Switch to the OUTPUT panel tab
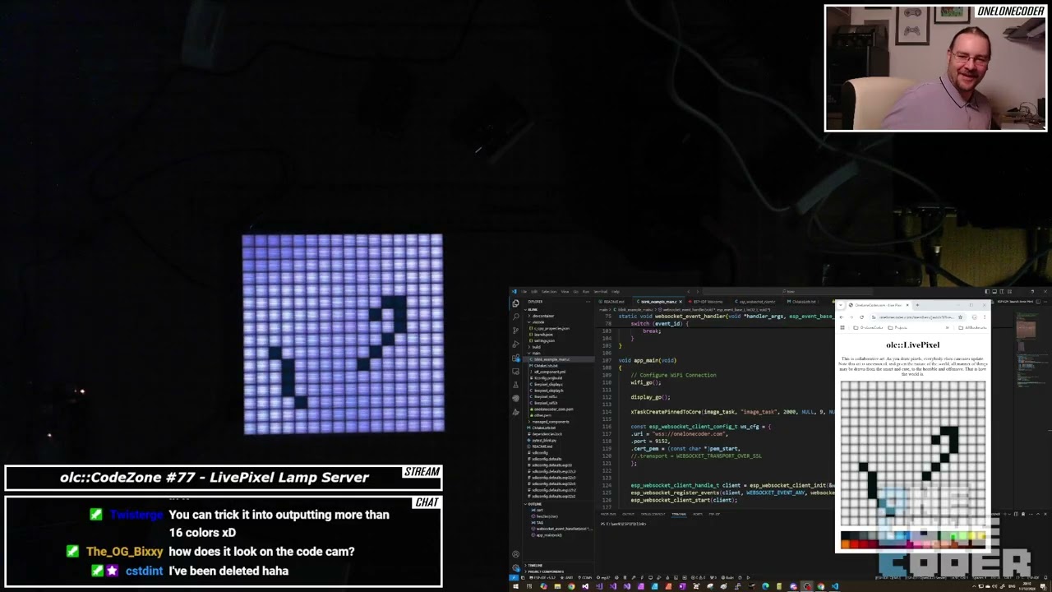This screenshot has width=1052, height=592. pyautogui.click(x=628, y=514)
